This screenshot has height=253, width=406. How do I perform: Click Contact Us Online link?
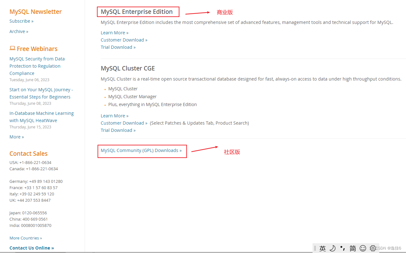pos(31,248)
